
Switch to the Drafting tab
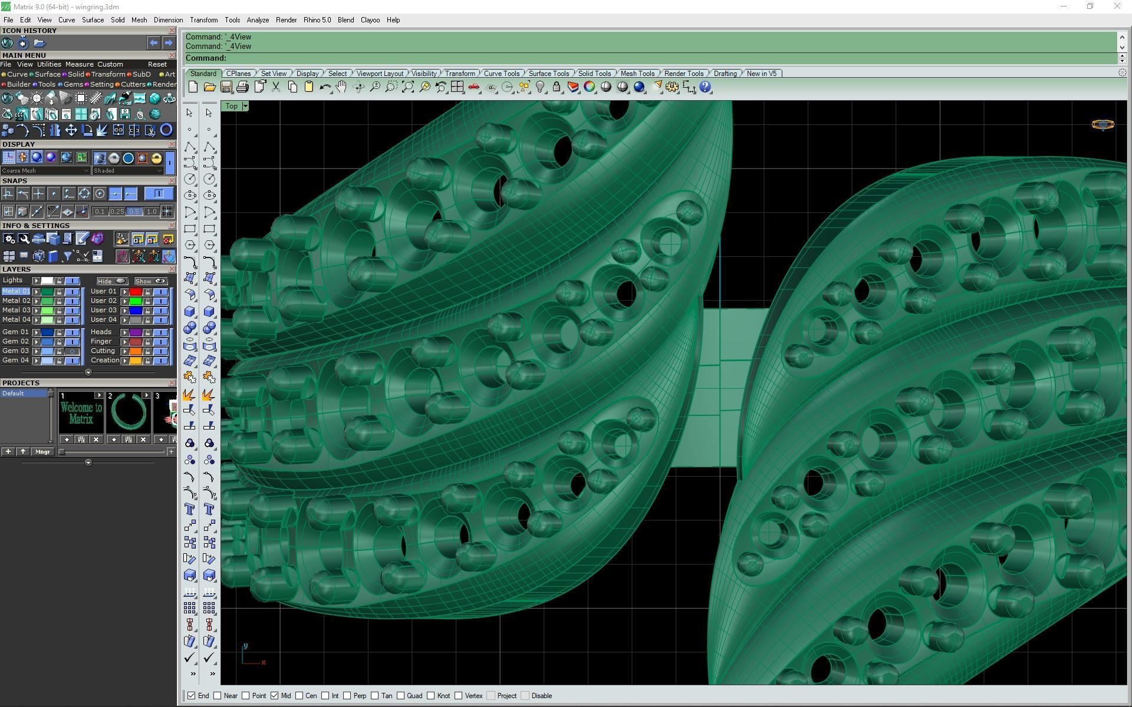click(725, 74)
